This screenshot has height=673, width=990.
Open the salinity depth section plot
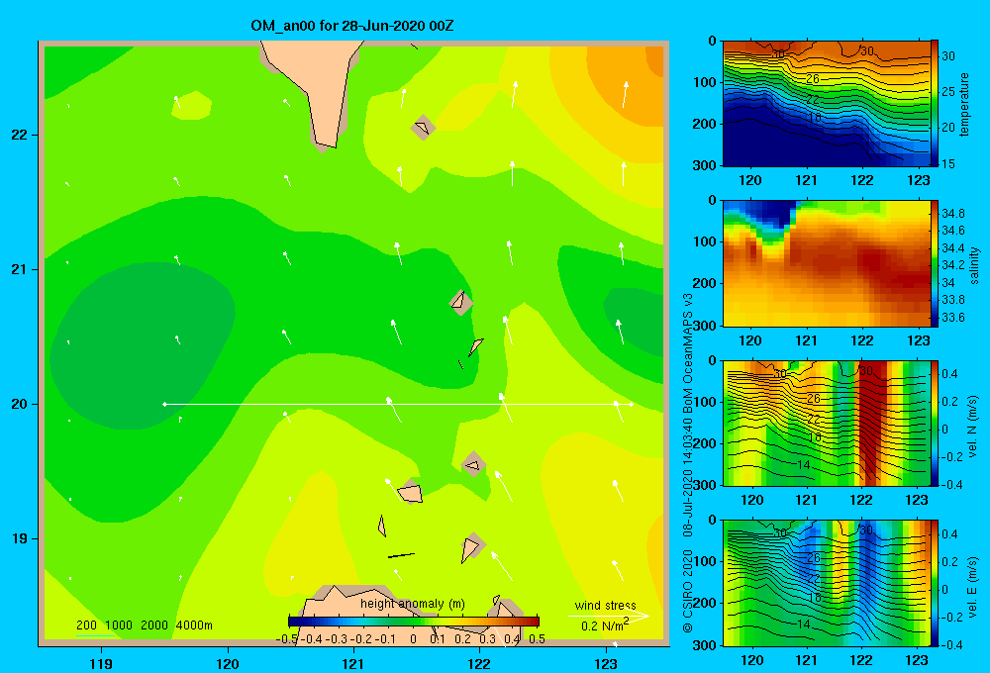click(827, 263)
